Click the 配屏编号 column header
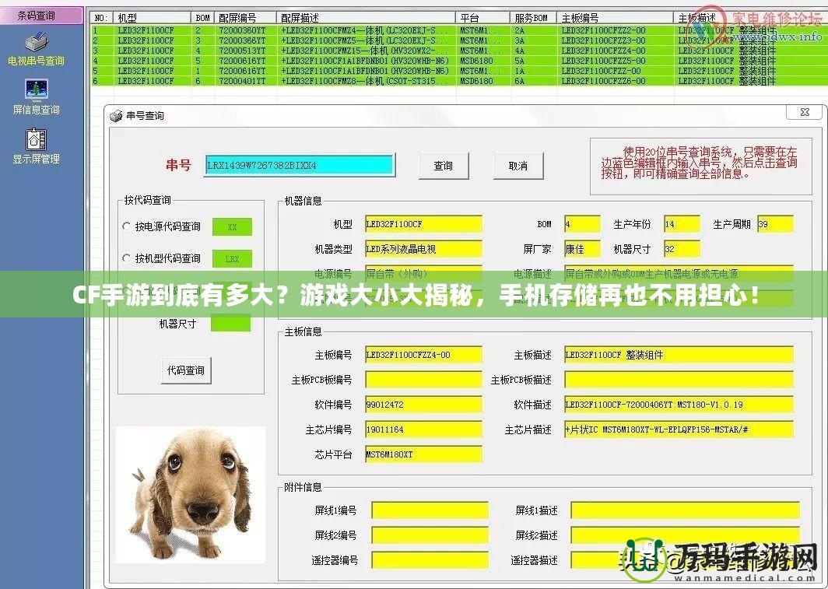828x589 pixels. (x=246, y=18)
